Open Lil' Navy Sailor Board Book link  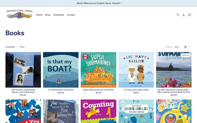point(136,90)
